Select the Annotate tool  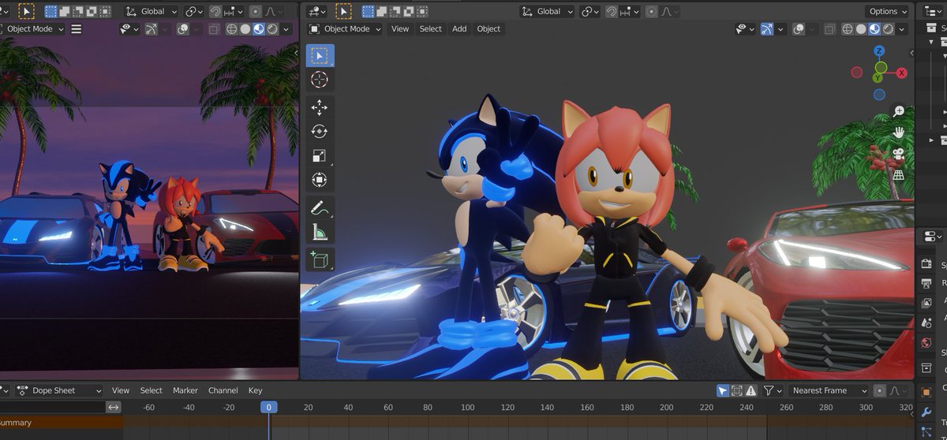coord(320,208)
